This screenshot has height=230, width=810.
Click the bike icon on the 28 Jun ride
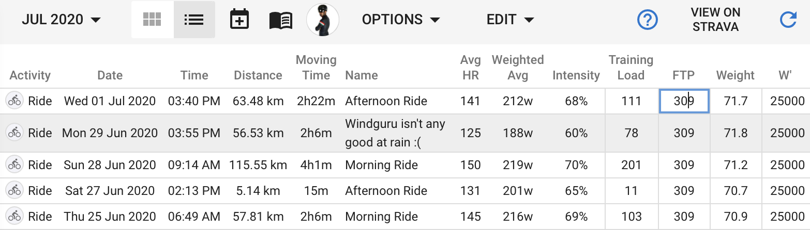click(14, 165)
